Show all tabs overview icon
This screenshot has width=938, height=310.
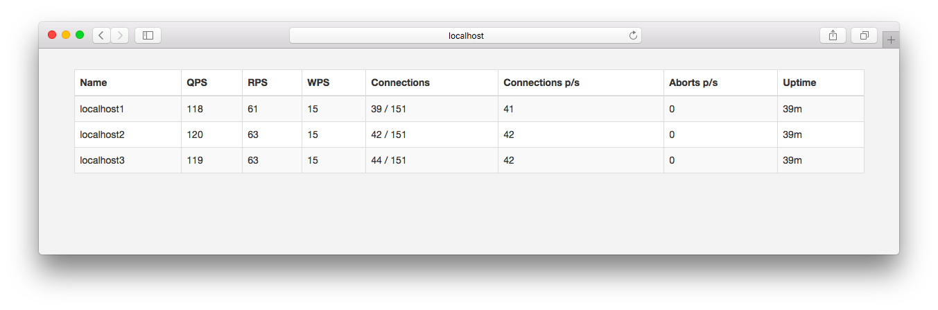865,35
